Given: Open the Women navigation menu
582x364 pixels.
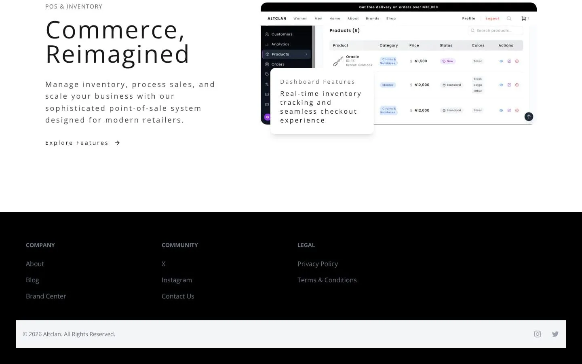Looking at the screenshot, I should (300, 19).
